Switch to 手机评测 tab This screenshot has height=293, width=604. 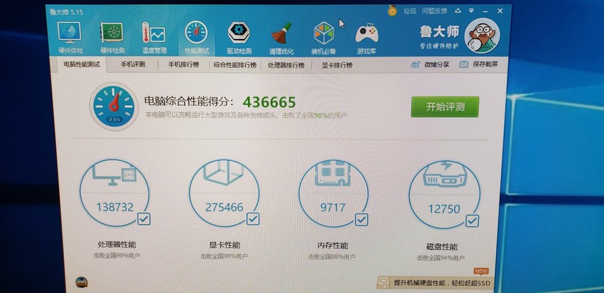click(x=132, y=65)
